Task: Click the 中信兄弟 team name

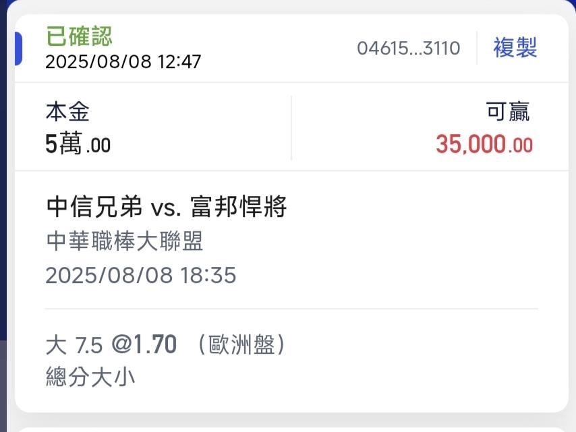Action: click(94, 207)
